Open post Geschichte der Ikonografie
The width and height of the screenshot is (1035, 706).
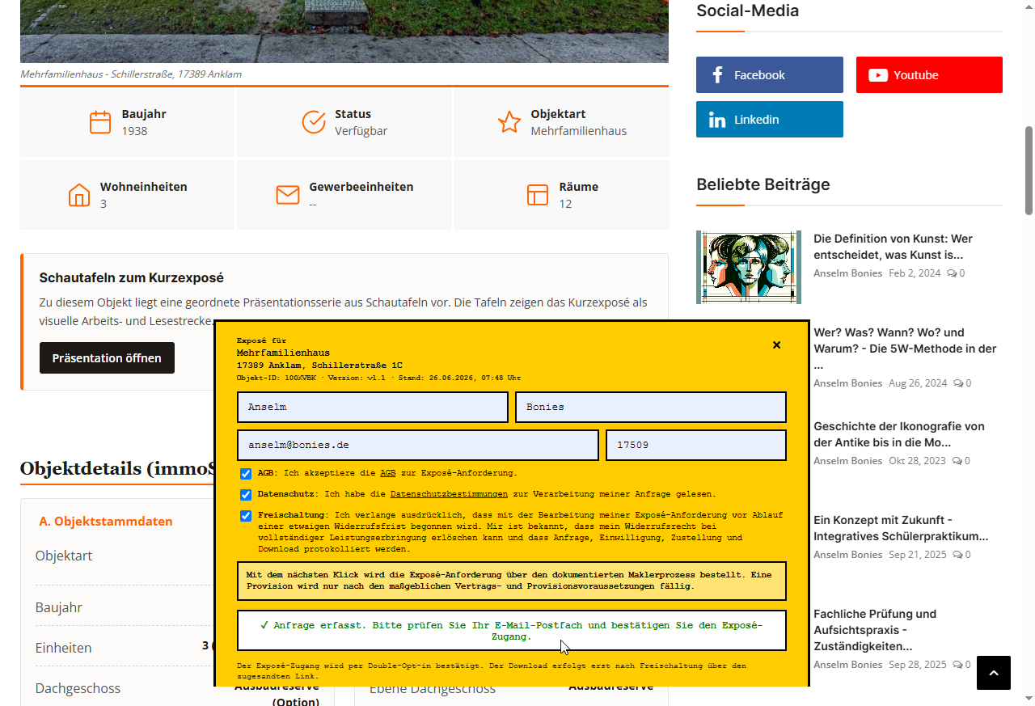tap(898, 434)
